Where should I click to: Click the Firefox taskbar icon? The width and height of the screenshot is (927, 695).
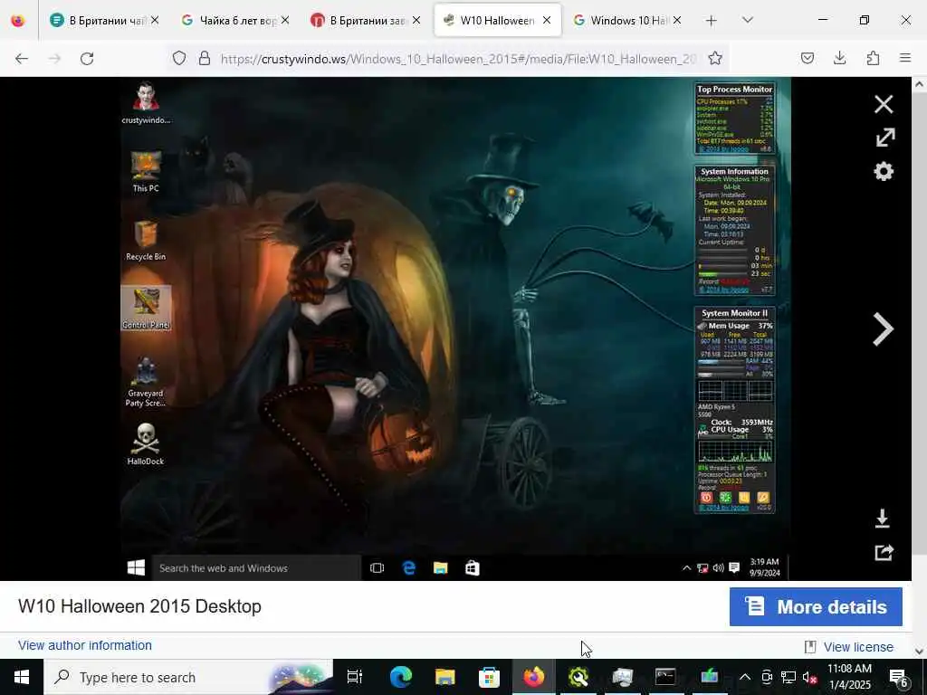533,677
